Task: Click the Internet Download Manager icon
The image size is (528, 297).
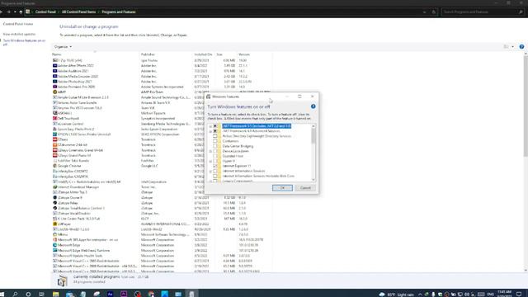Action: pos(55,187)
